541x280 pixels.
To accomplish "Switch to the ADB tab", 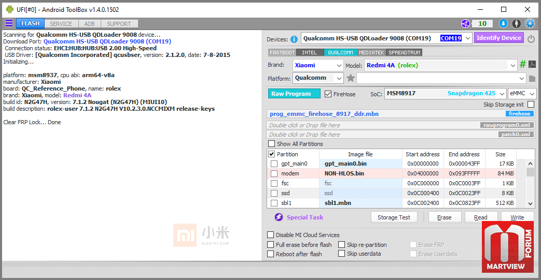I will point(89,24).
